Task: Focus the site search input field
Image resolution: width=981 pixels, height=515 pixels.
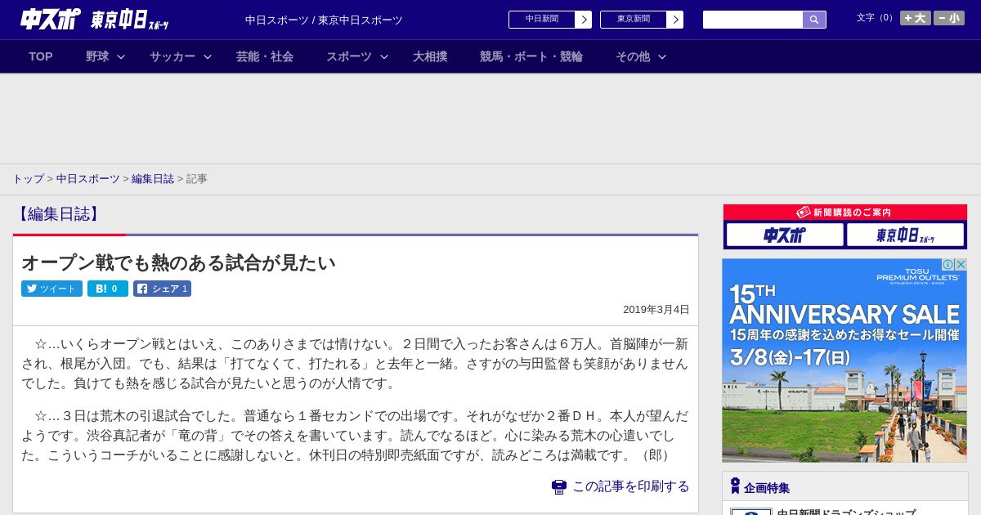Action: (x=753, y=20)
